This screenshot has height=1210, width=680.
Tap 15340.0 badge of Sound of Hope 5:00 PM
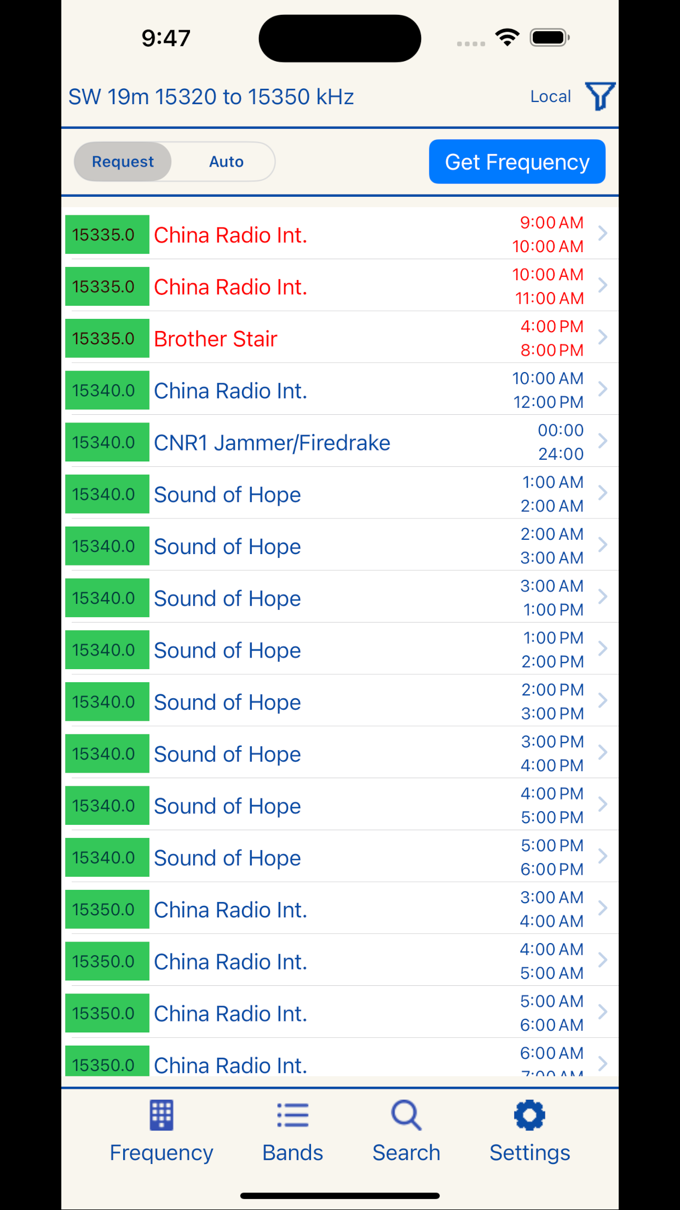pos(107,857)
